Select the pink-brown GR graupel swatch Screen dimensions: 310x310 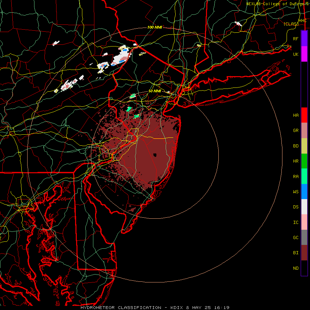click(304, 131)
